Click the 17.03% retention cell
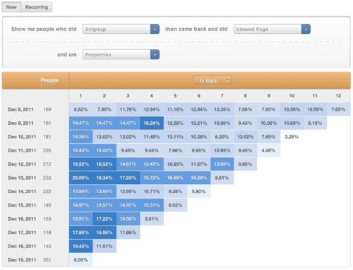 coord(128,178)
